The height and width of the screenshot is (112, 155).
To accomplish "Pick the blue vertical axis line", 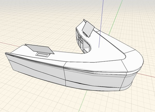I will (101, 24).
